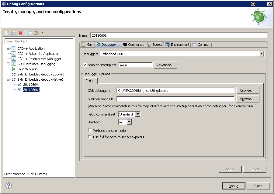Click the Duplicate launch configuration icon
274x194 pixels.
coord(14,33)
